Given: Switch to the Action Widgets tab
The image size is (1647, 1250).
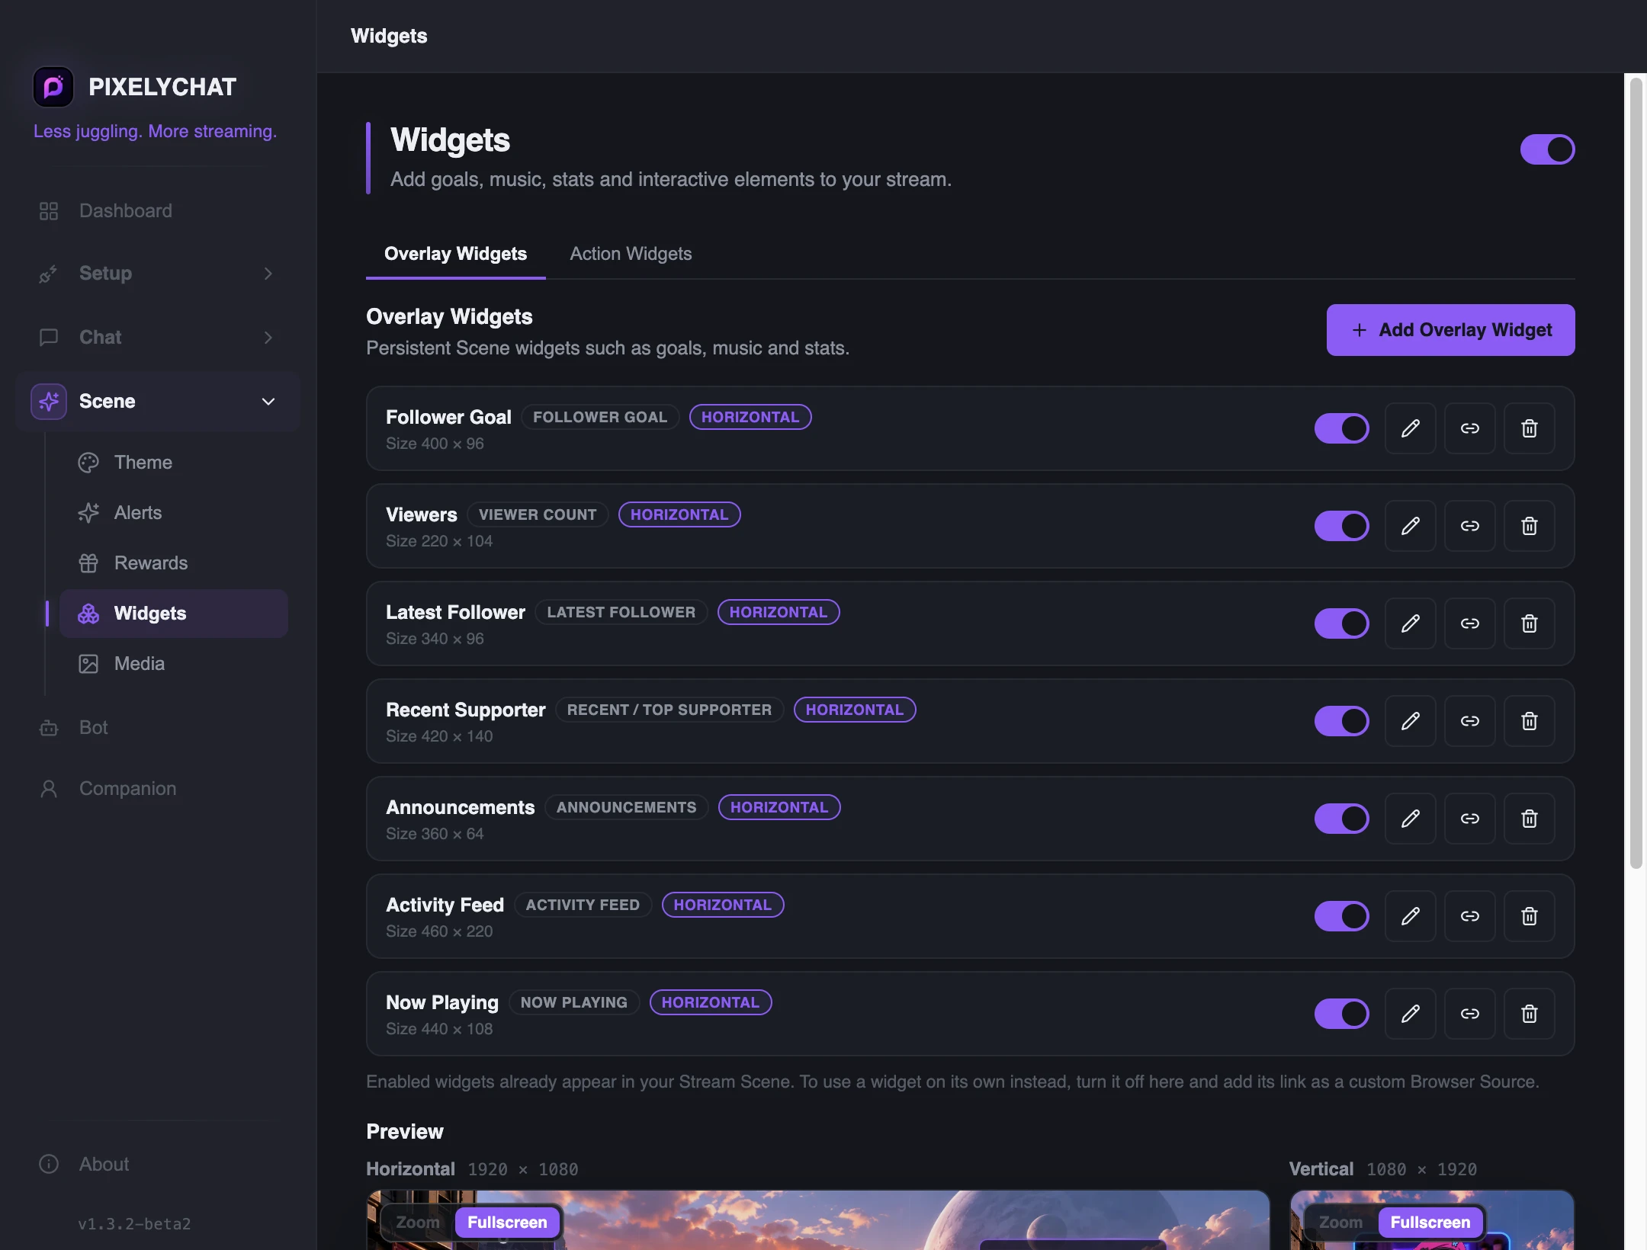Looking at the screenshot, I should [x=631, y=254].
